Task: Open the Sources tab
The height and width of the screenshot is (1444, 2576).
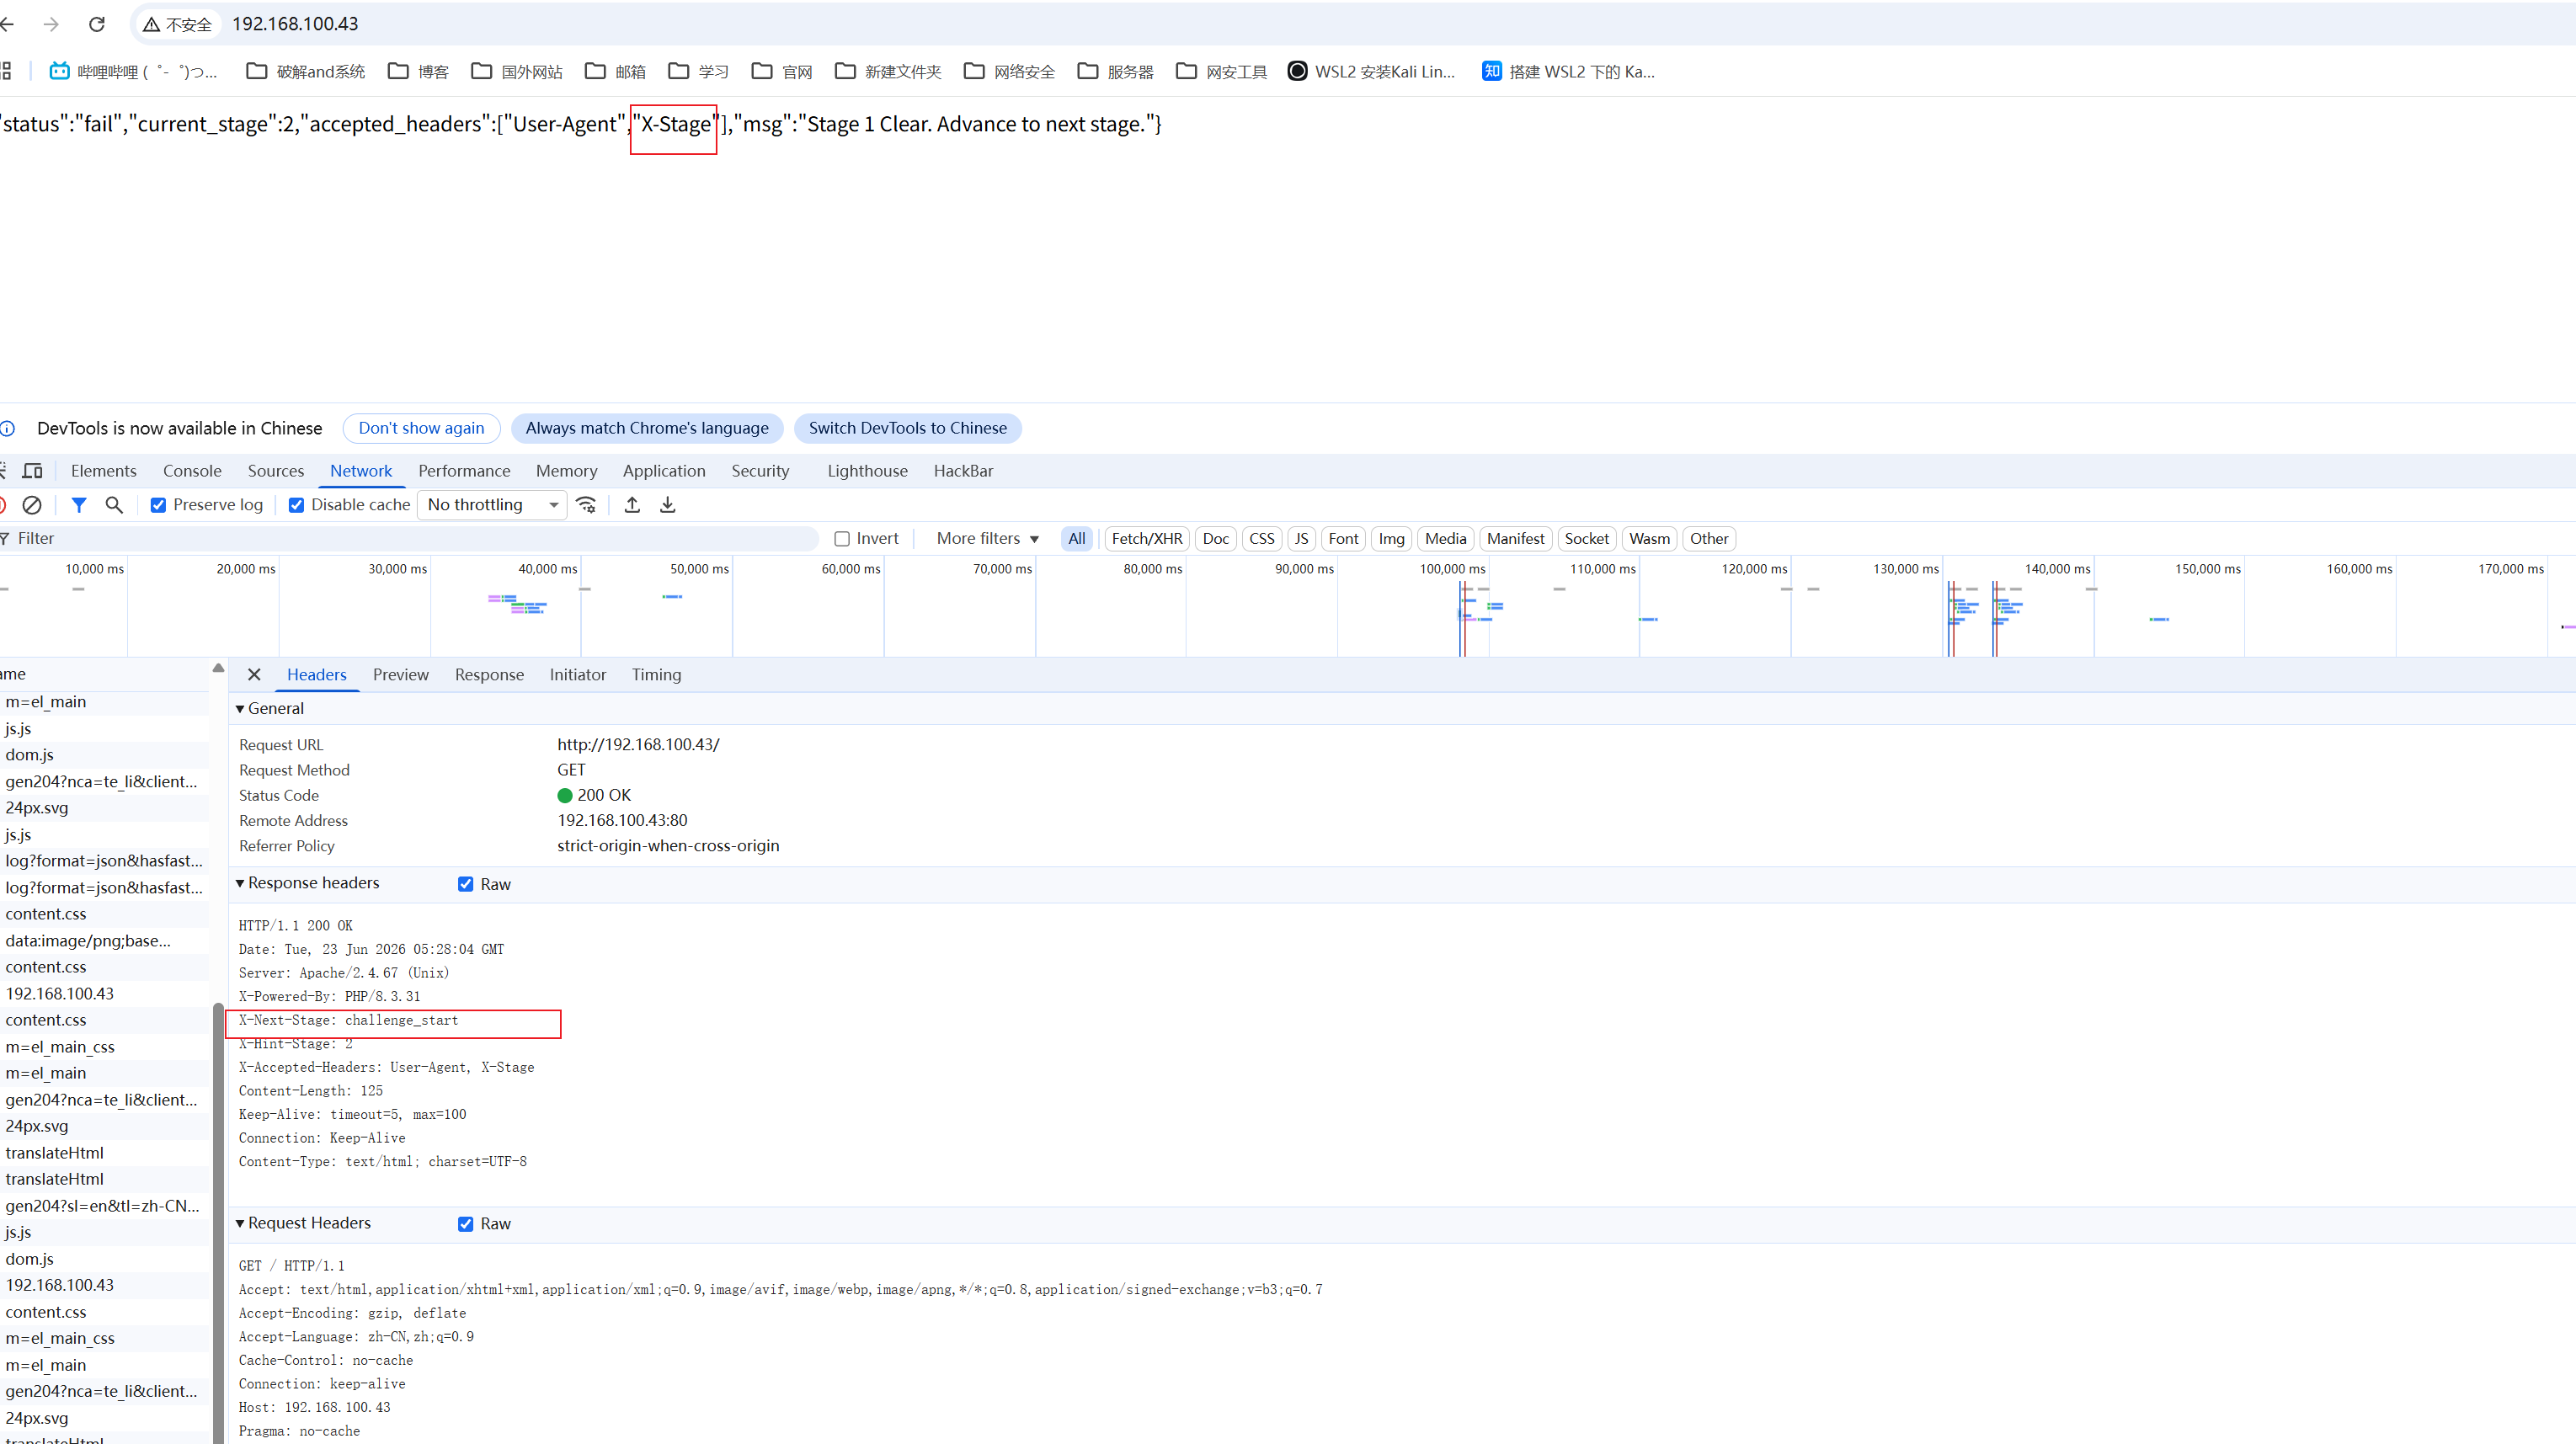Action: pyautogui.click(x=276, y=471)
